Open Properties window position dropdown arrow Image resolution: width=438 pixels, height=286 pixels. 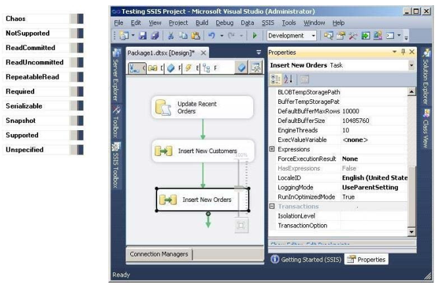pyautogui.click(x=395, y=52)
